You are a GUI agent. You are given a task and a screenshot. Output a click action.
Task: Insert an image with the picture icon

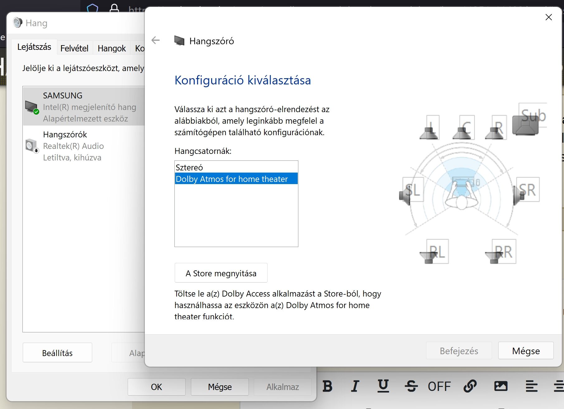501,386
